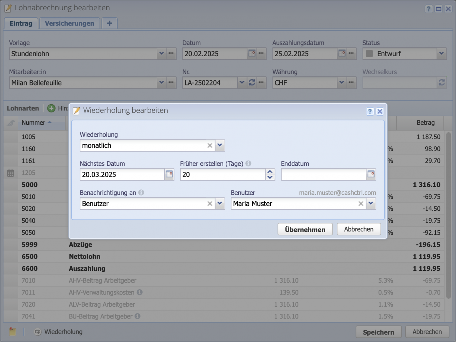
Task: Open the Benachrichtigung an dropdown
Action: coord(220,204)
